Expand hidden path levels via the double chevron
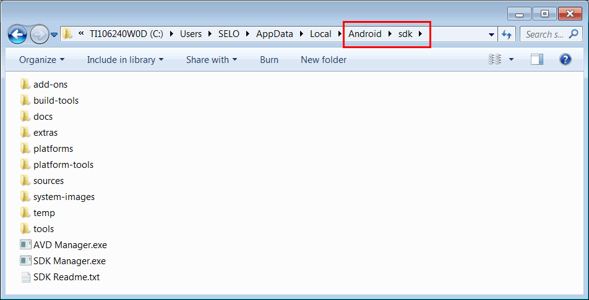This screenshot has width=589, height=300. click(80, 34)
